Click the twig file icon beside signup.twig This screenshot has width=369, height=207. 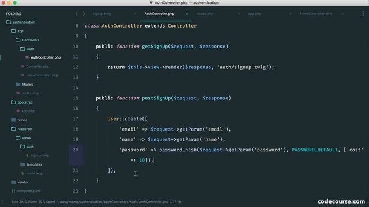(27, 155)
